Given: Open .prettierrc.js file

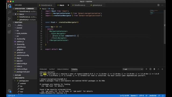Looking at the screenshot, I should [21, 53].
